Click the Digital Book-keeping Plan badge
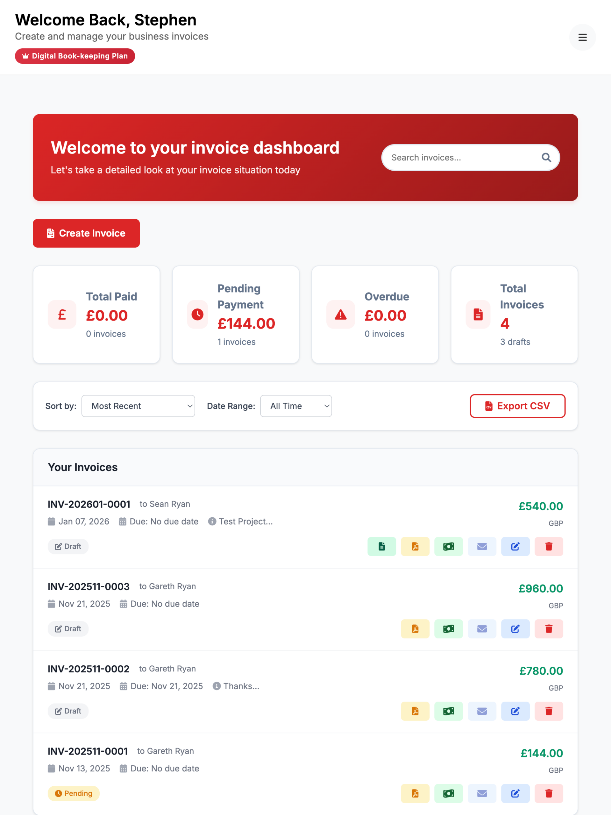Screen dimensions: 611x815 point(75,56)
